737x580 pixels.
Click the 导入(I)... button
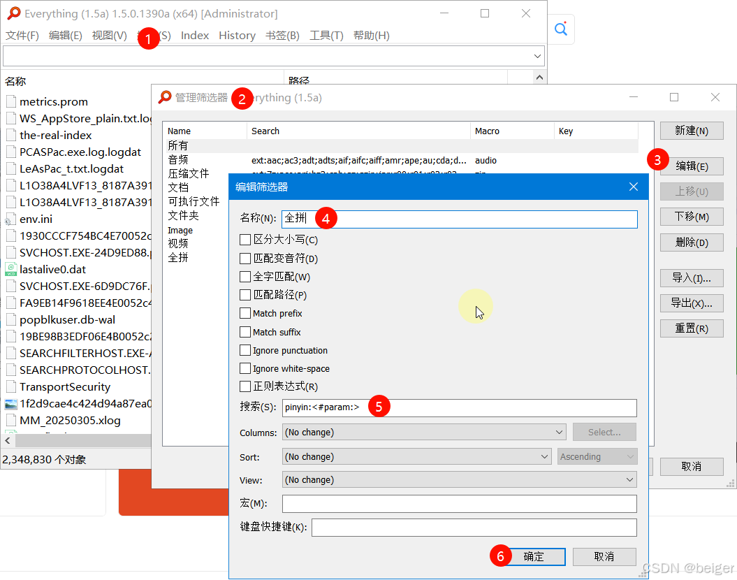692,278
